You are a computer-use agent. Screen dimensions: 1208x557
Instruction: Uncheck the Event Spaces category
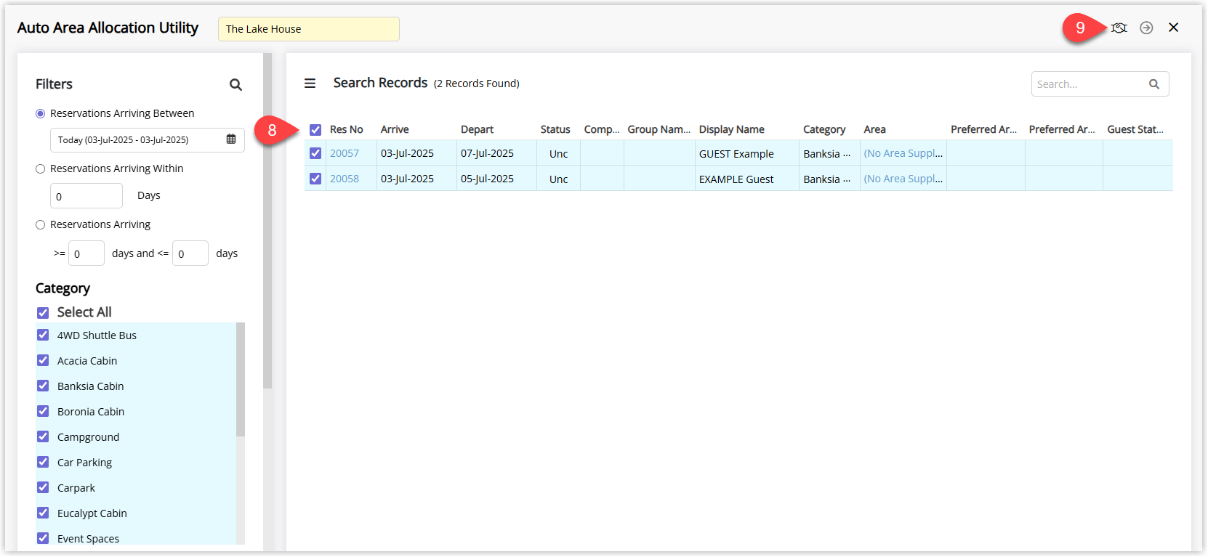43,538
